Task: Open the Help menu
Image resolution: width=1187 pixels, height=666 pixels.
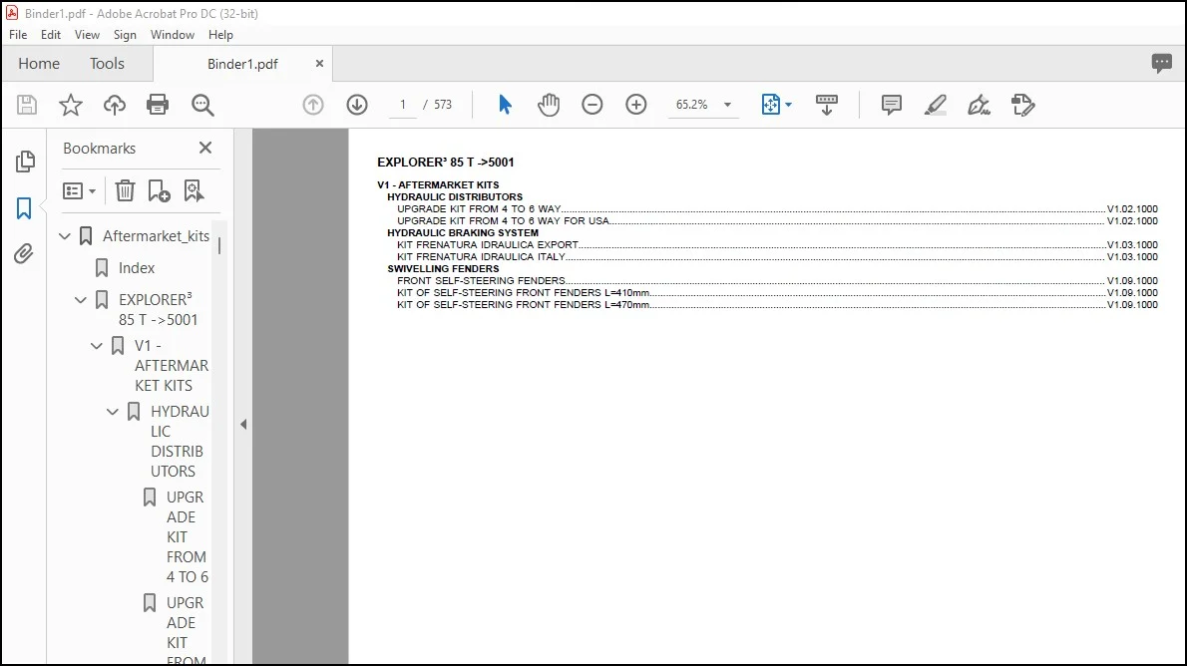Action: (x=220, y=35)
